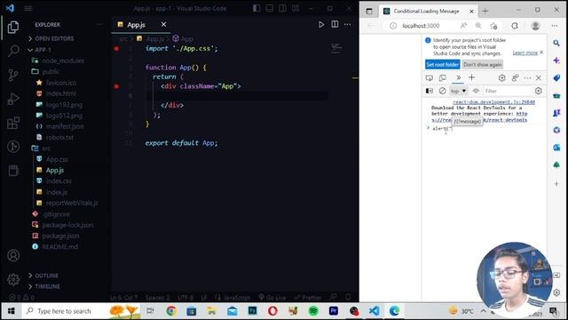Close the App.js editor tab
Image resolution: width=568 pixels, height=320 pixels.
click(163, 24)
